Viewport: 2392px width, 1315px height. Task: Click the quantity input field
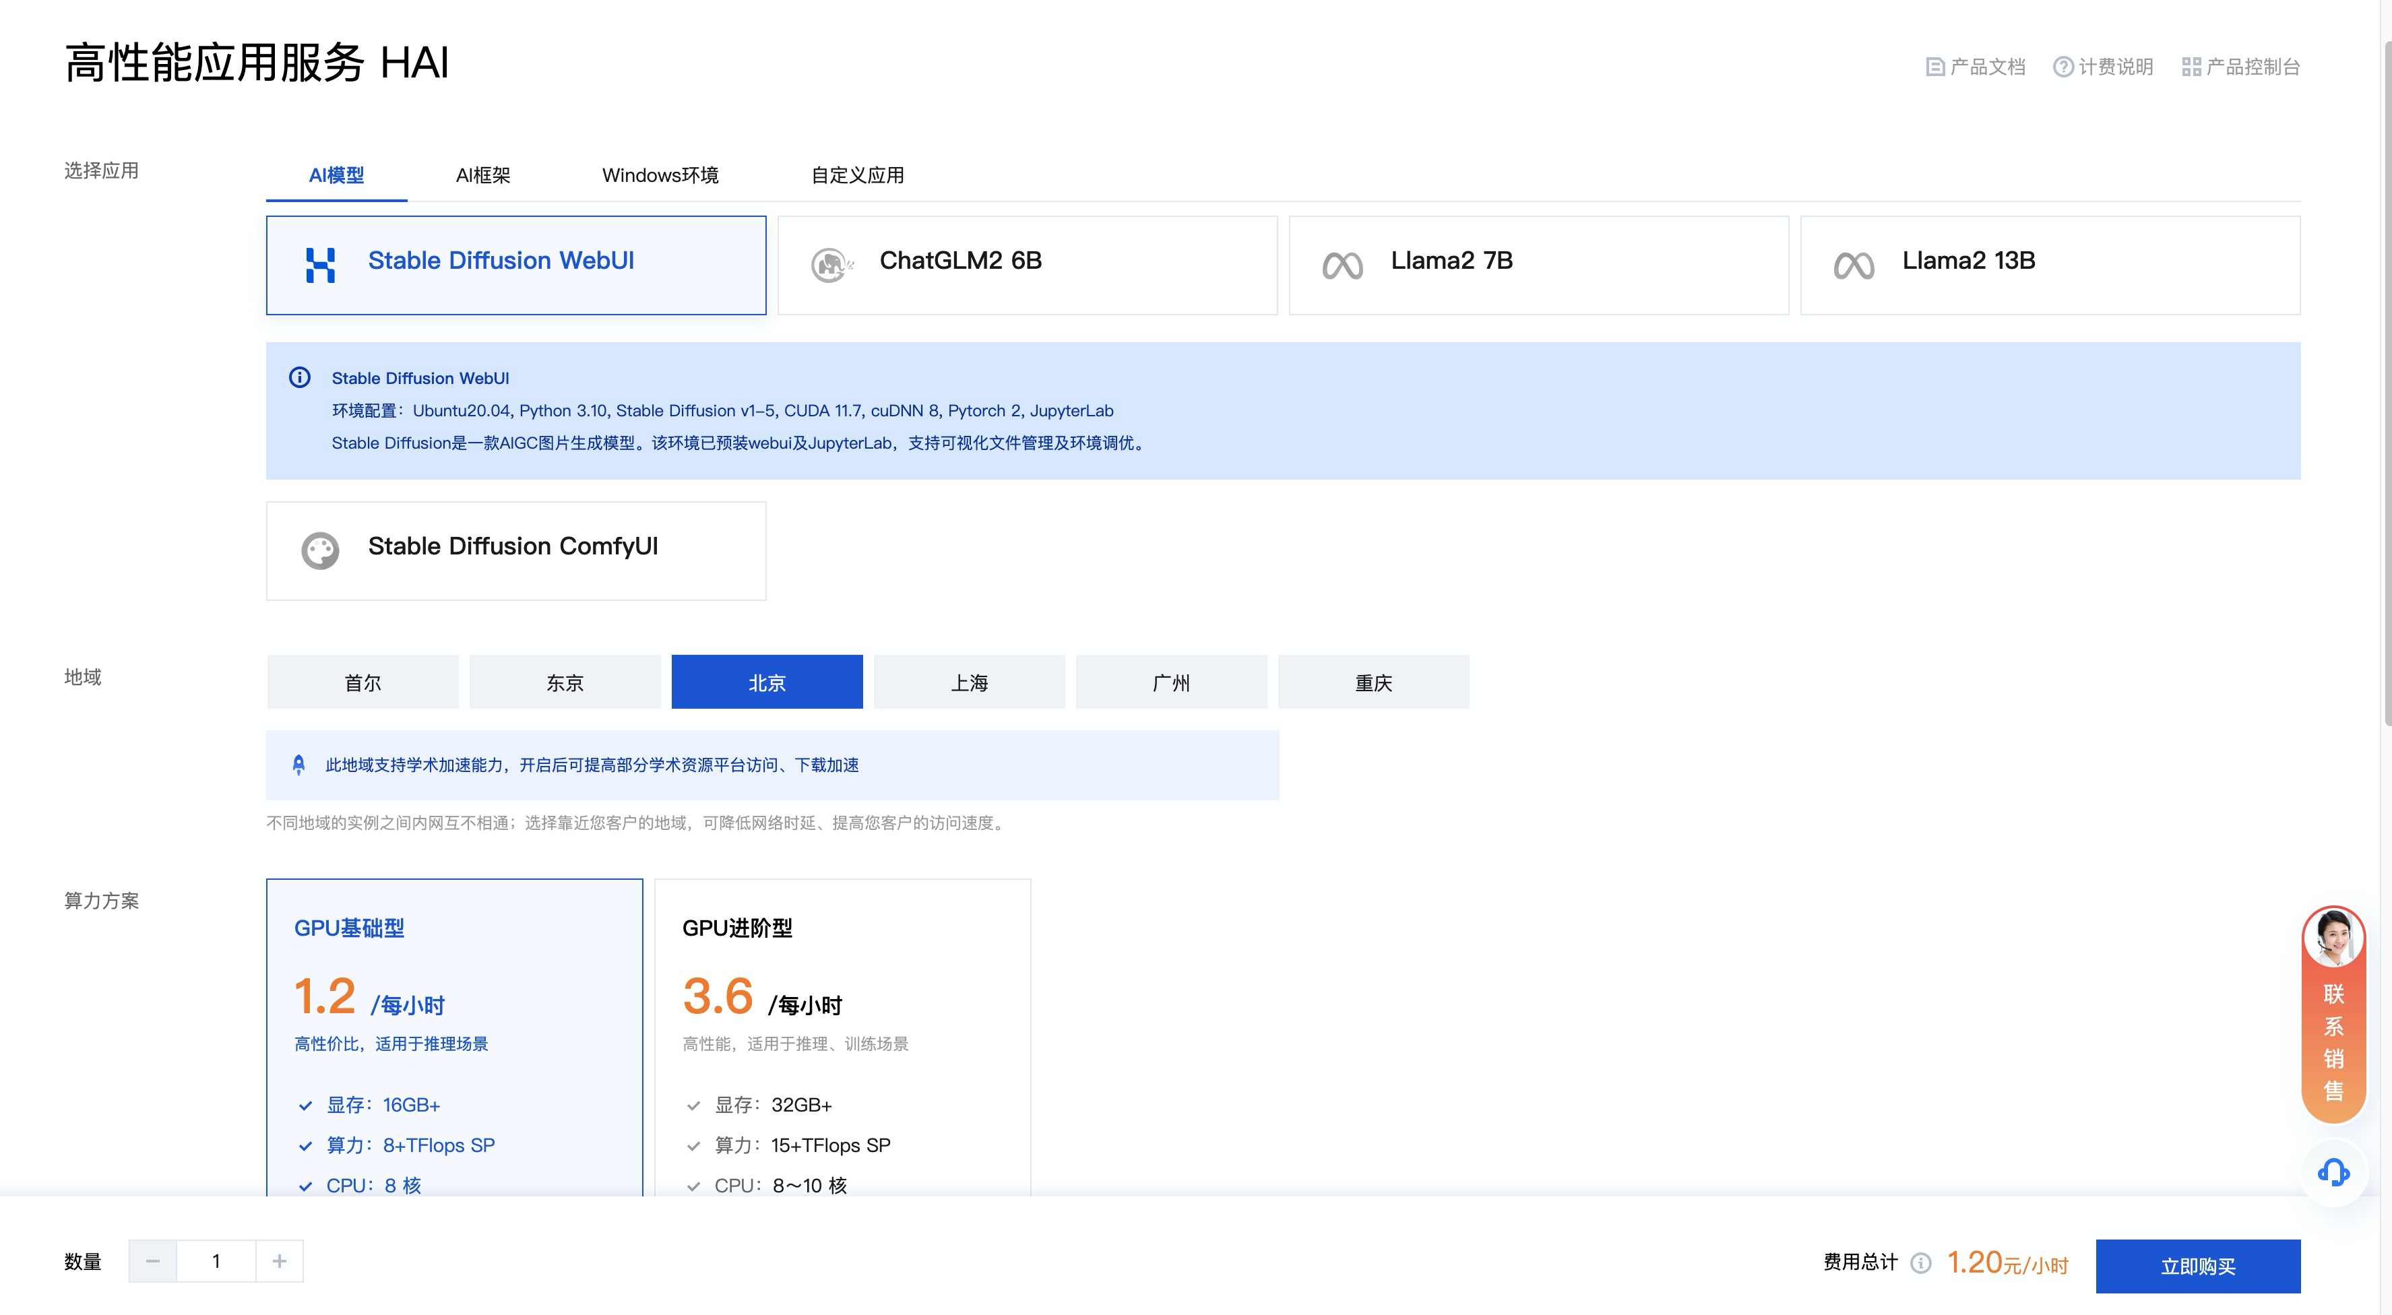(x=216, y=1261)
